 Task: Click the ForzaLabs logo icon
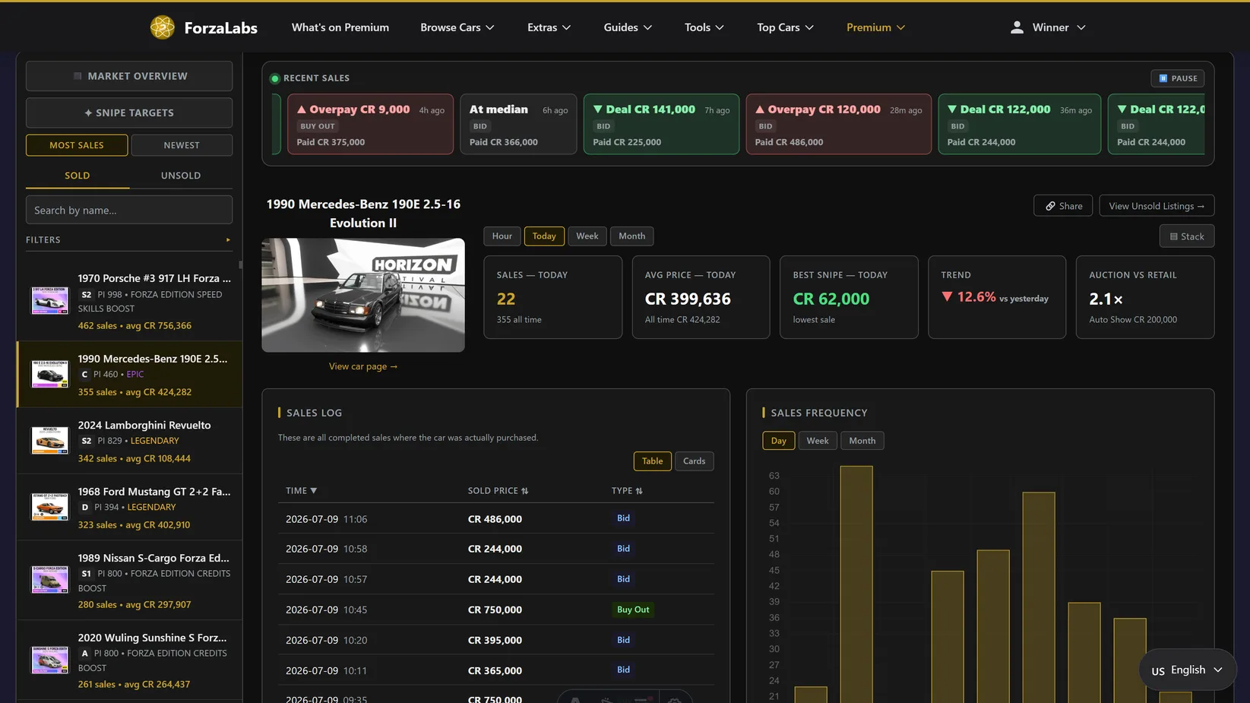(x=162, y=27)
